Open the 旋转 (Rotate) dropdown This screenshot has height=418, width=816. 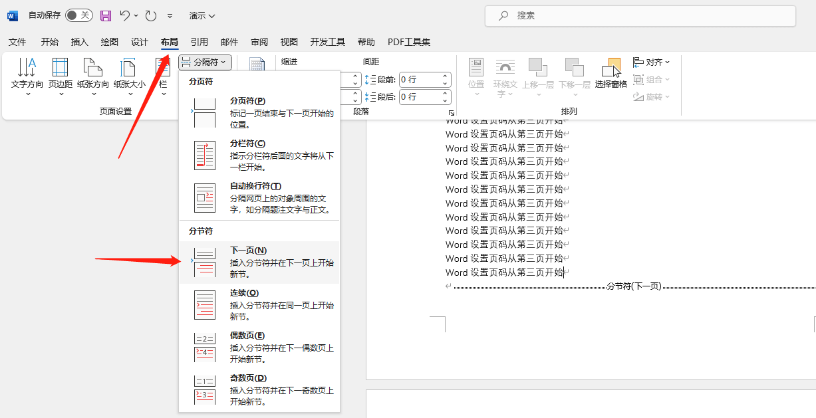650,96
